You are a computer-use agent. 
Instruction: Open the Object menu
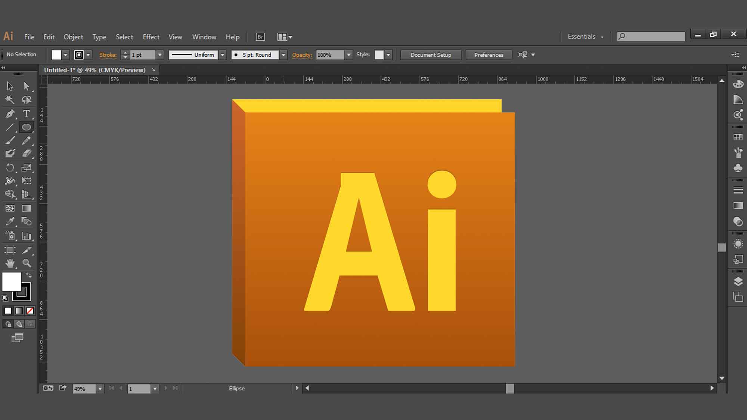73,37
